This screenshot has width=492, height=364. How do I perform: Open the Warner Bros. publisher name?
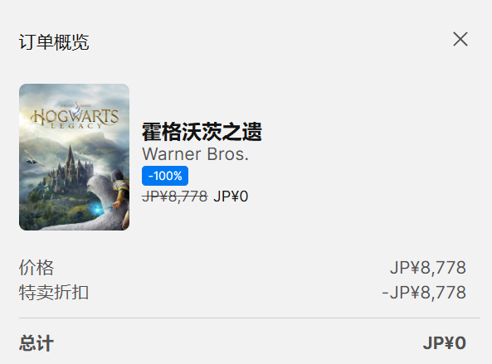[195, 154]
